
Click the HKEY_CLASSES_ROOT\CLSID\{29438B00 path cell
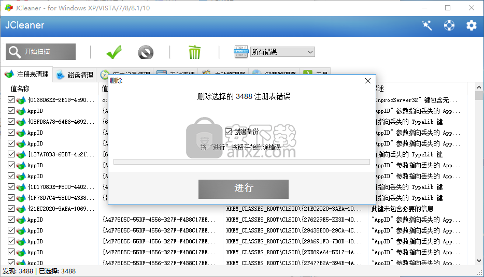(294, 230)
